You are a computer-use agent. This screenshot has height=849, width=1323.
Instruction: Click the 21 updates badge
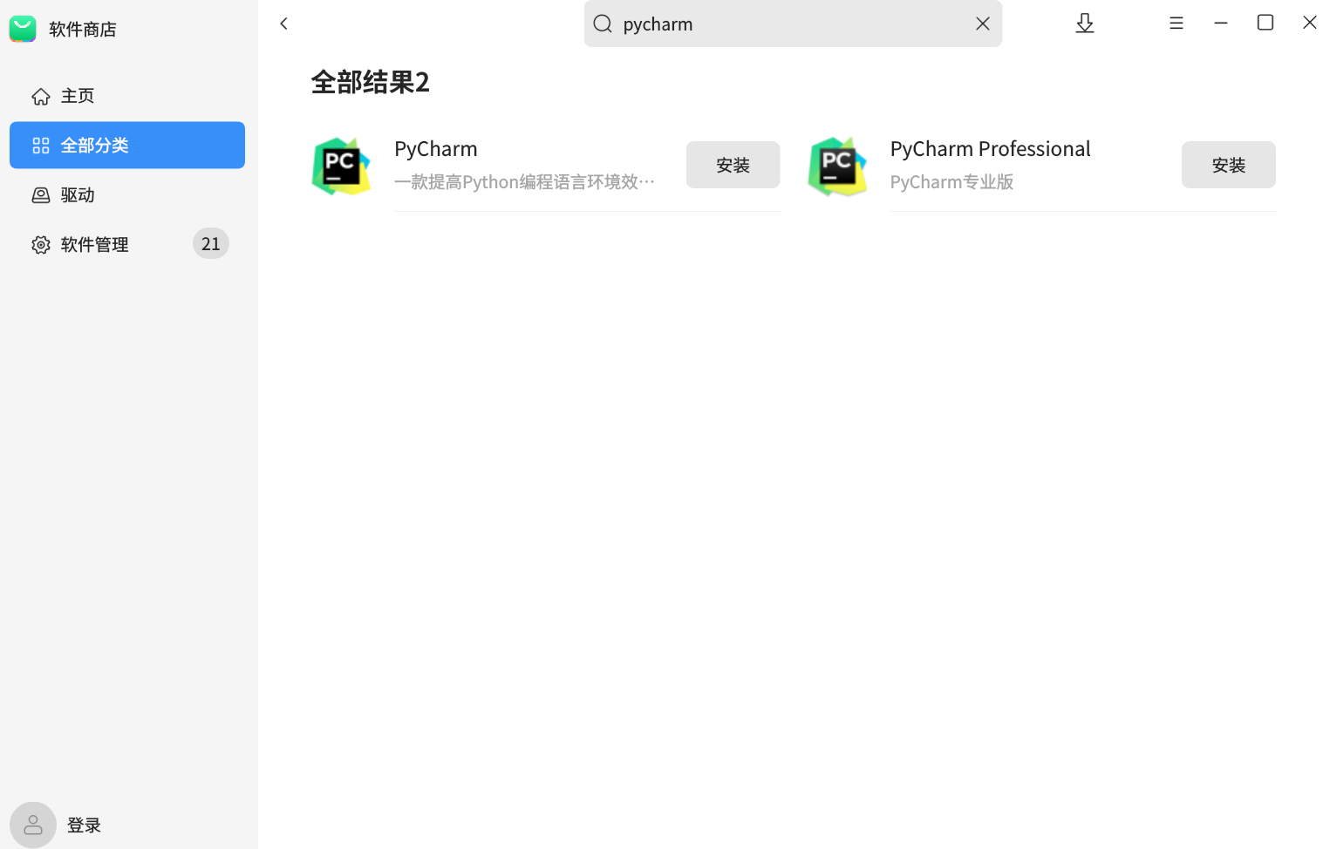pyautogui.click(x=211, y=244)
